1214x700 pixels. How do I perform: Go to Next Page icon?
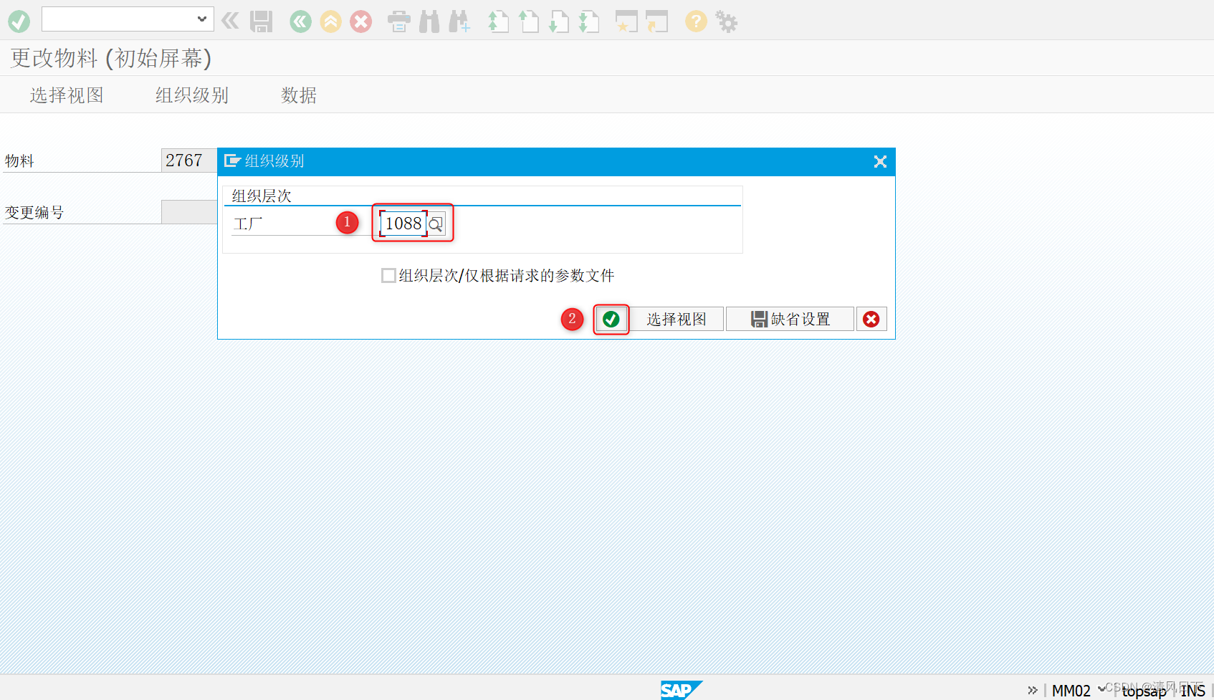[x=558, y=21]
